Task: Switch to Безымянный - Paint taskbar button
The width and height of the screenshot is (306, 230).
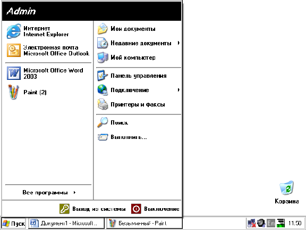Action: 144,223
